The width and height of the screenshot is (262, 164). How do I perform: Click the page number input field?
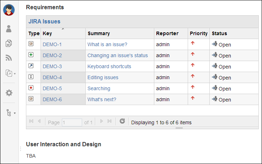pos(72,122)
